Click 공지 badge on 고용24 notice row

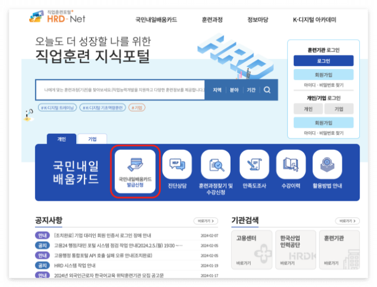(42, 245)
